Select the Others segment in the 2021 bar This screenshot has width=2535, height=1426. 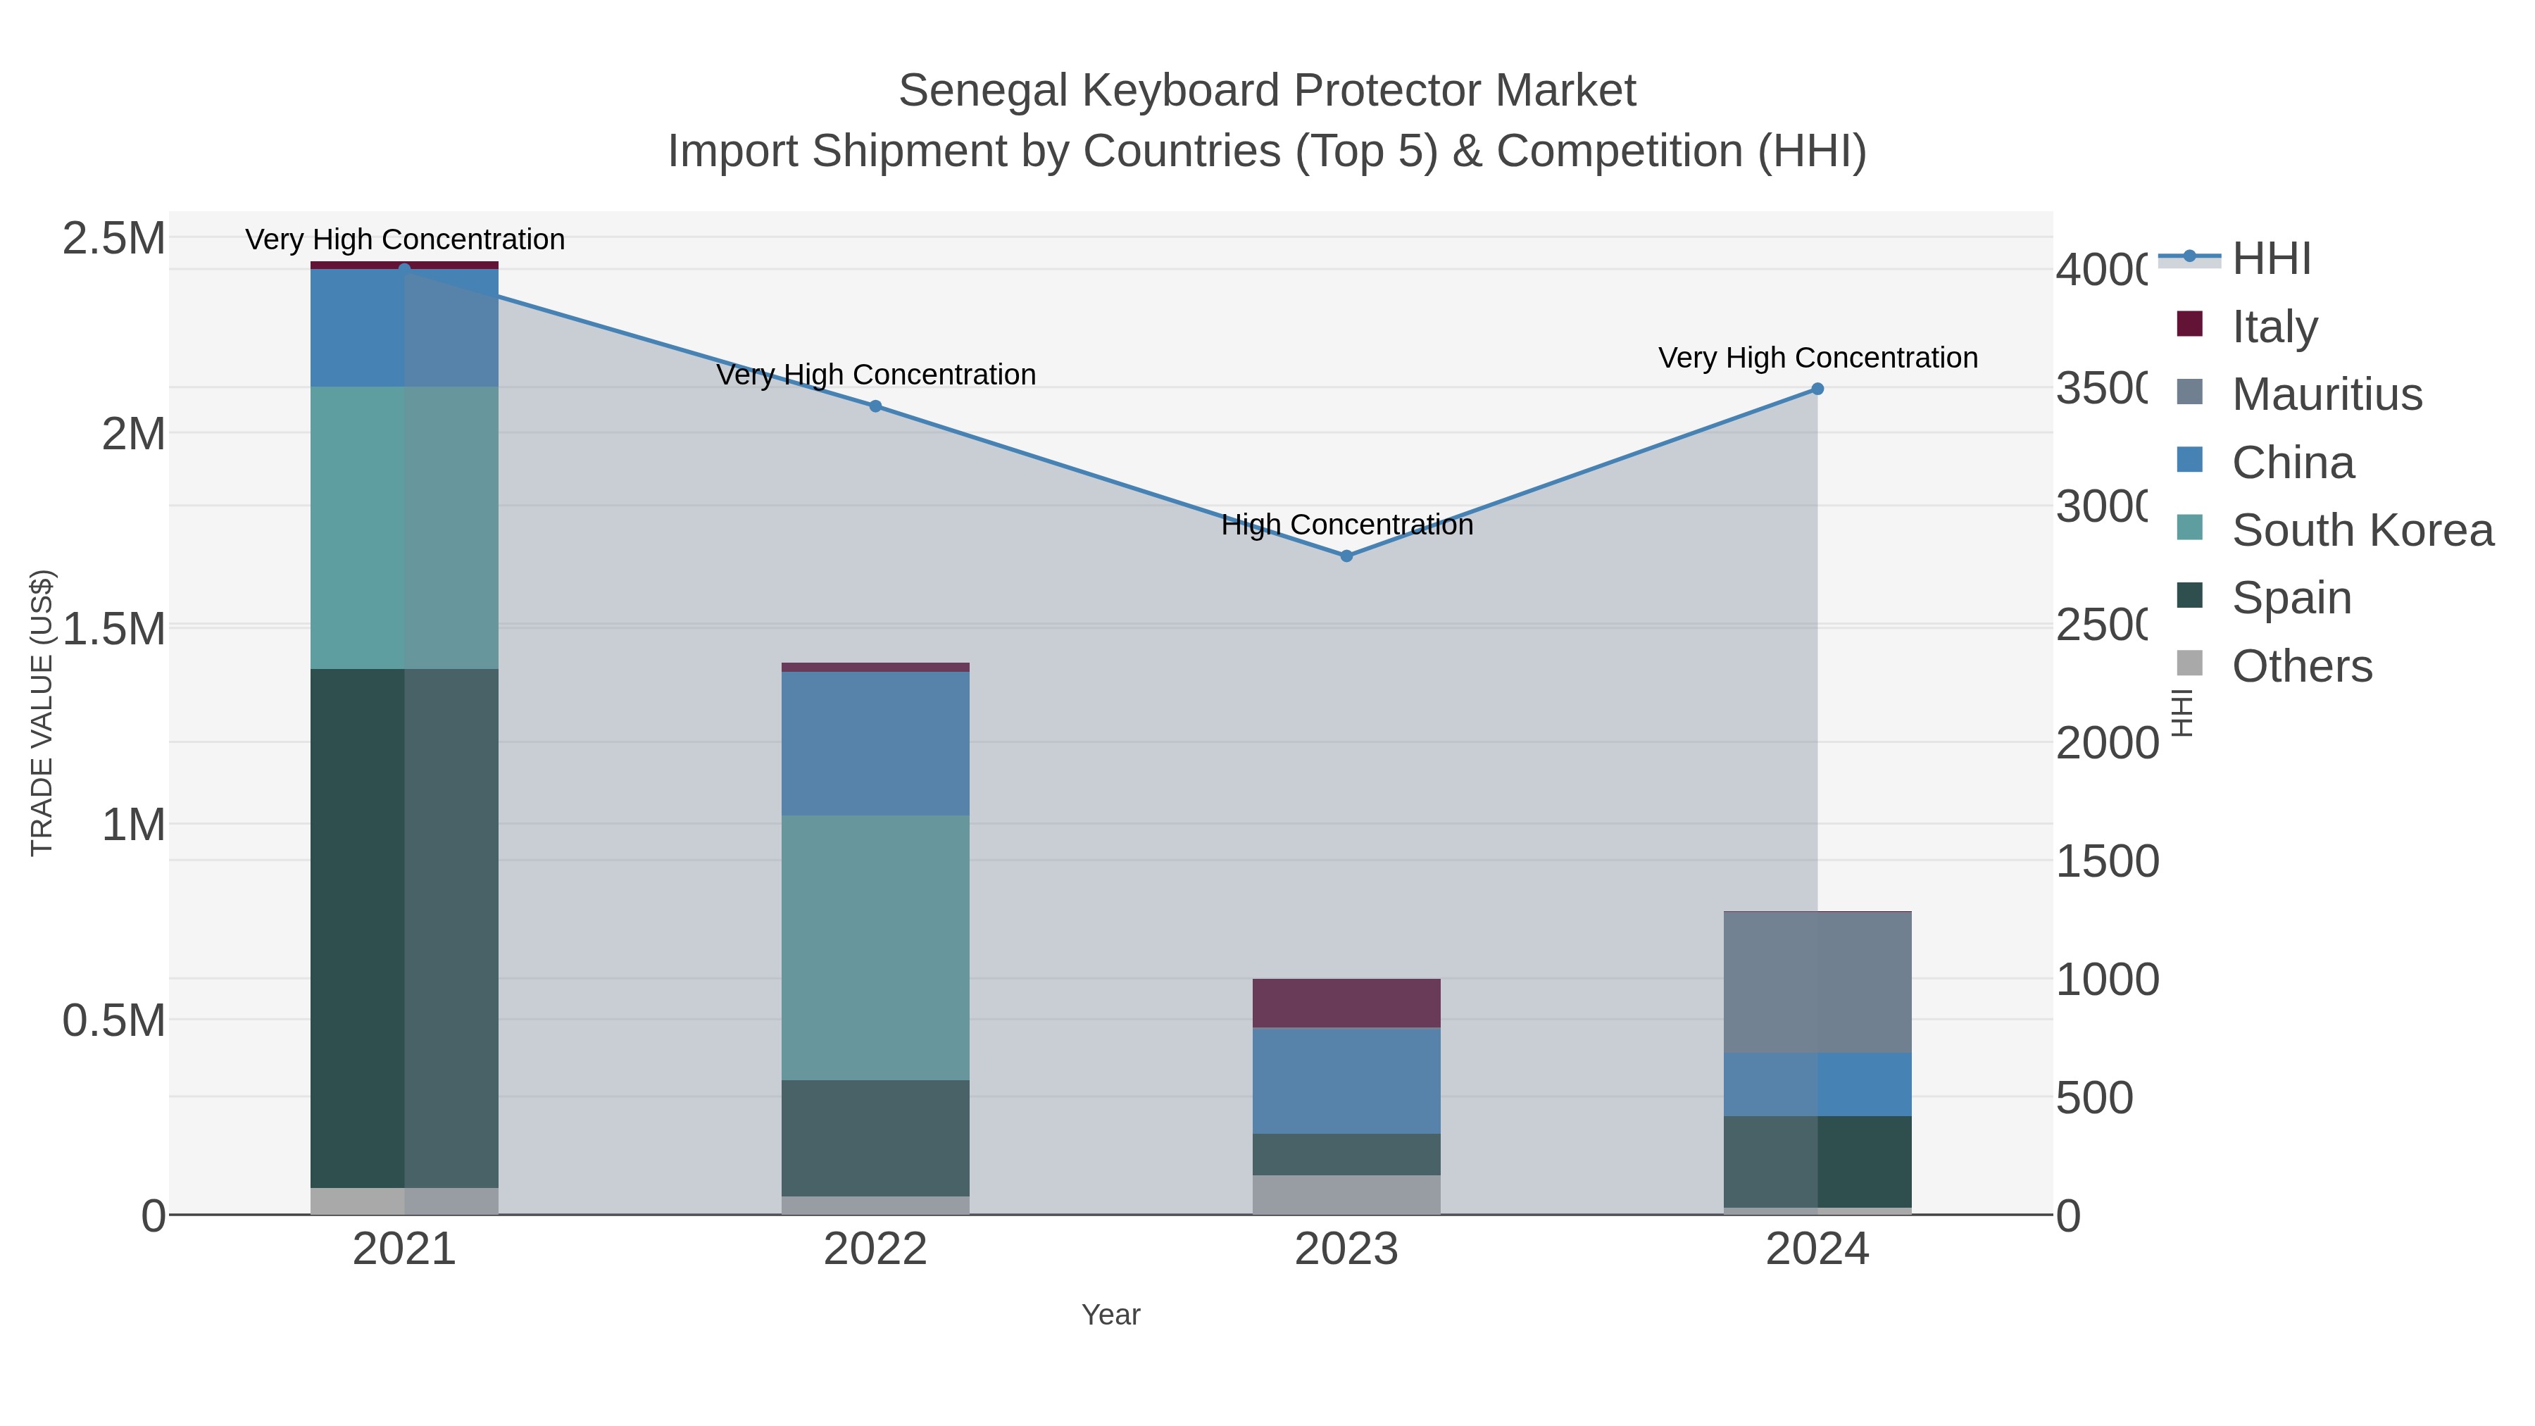404,1201
